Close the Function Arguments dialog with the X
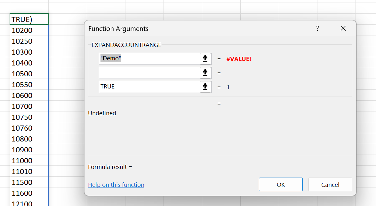The image size is (376, 206). [x=343, y=28]
